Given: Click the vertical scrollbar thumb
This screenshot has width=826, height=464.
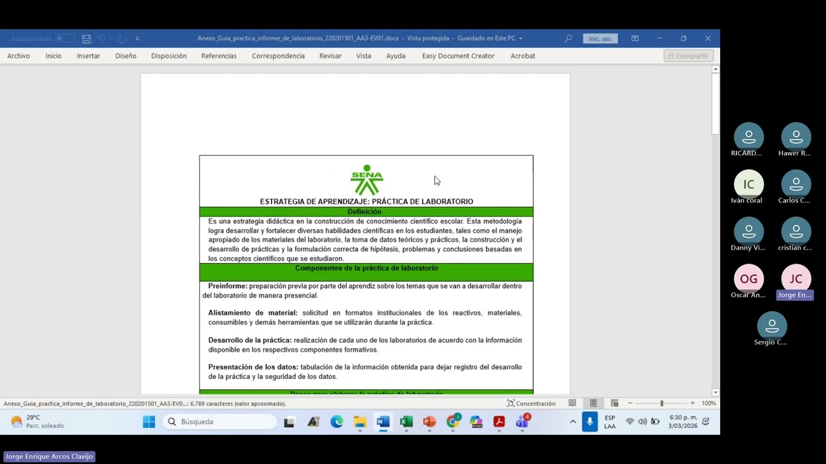Looking at the screenshot, I should [716, 104].
